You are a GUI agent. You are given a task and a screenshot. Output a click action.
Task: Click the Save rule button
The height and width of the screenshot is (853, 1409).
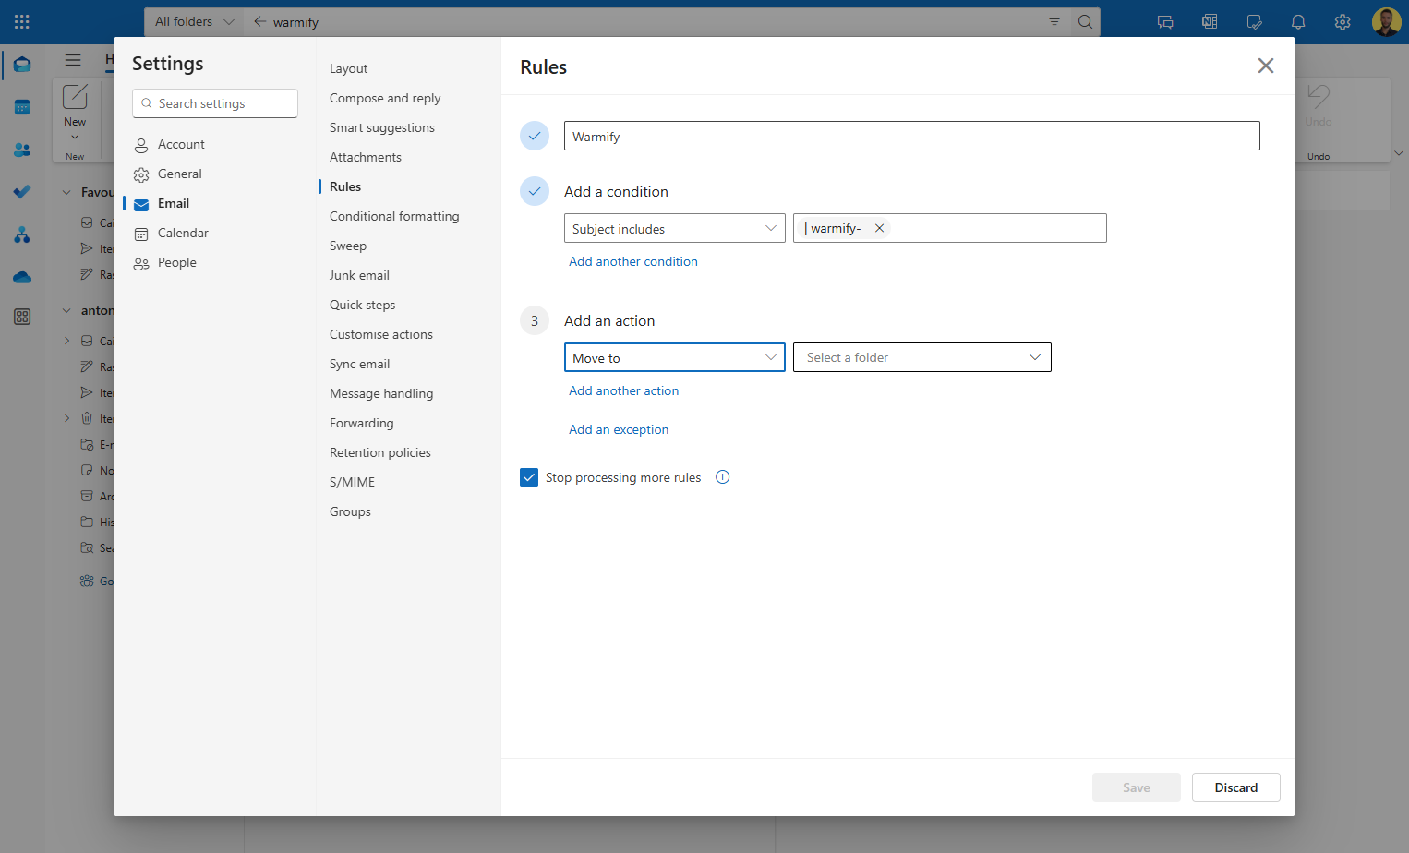(1137, 787)
